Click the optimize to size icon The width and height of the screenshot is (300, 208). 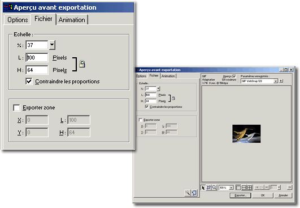[x=194, y=193]
